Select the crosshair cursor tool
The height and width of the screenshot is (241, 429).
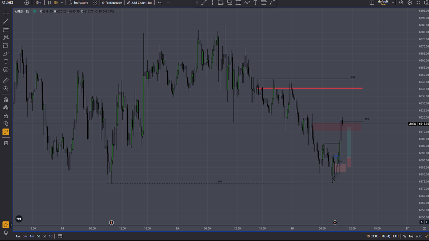click(x=6, y=13)
